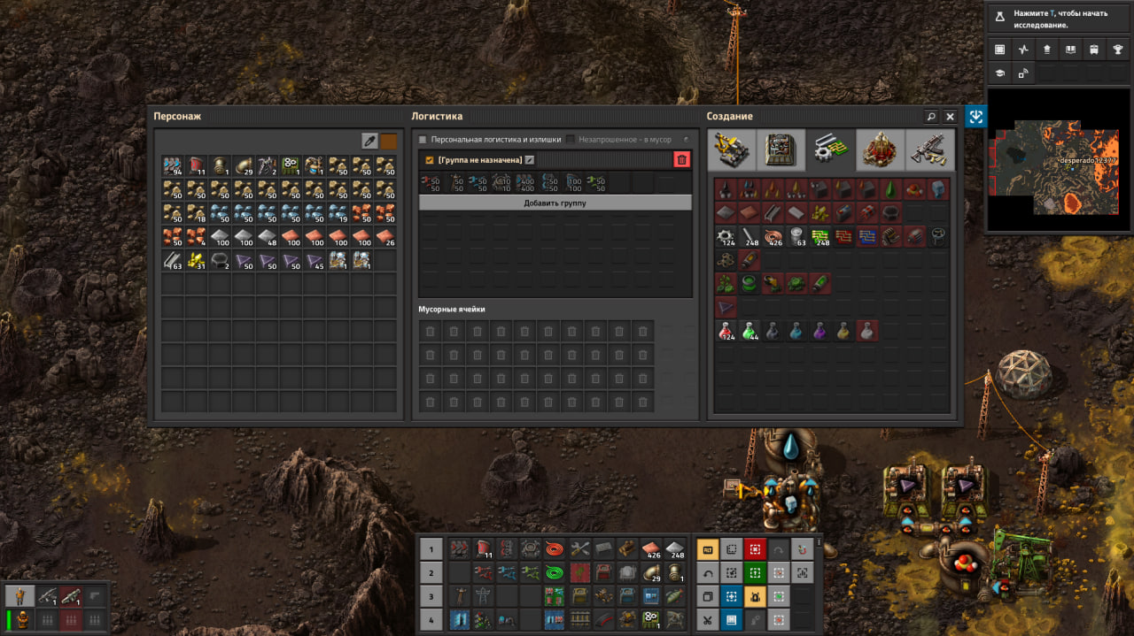
Task: Craft iron gear wheels showing 124
Action: (726, 237)
